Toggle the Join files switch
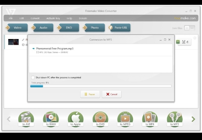 tap(190, 28)
